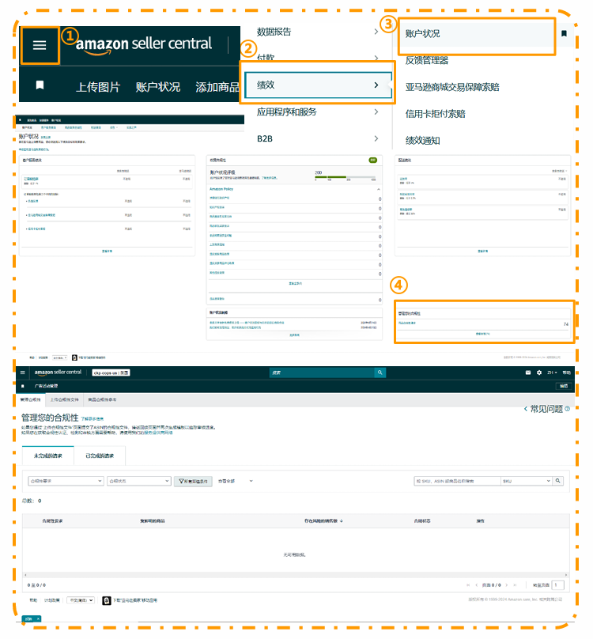This screenshot has height=639, width=593.
Task: Expand the 绩效 menu chevron
Action: [x=376, y=85]
